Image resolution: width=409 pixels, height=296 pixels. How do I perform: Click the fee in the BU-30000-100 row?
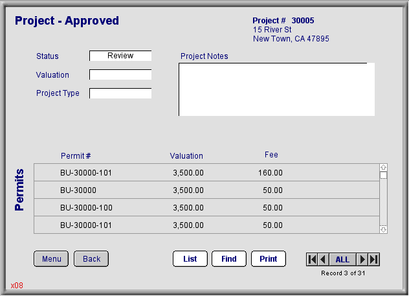(x=272, y=208)
